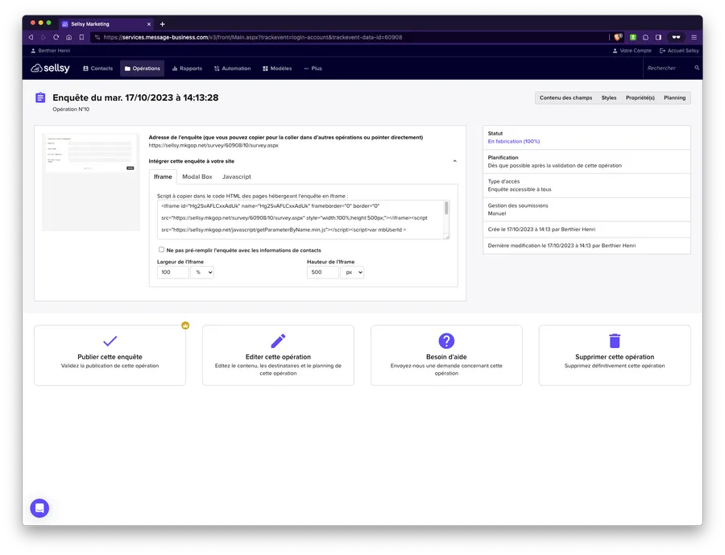Click the trash delete icon
725x555 pixels.
tap(615, 341)
